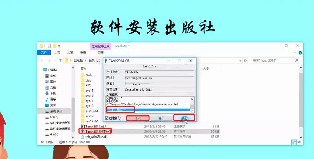Expand the chevron between 此电脑 and 系统 (C:)
Viewport: 314px width, 159px height.
coord(86,60)
